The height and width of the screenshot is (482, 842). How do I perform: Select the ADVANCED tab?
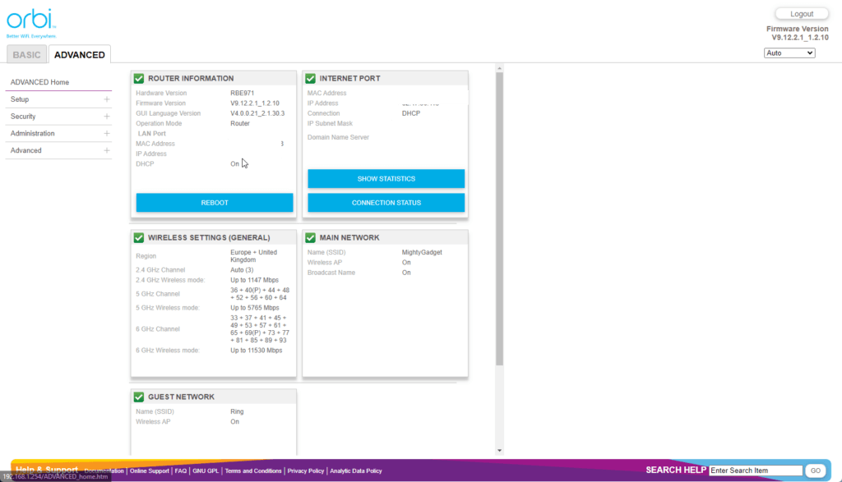pyautogui.click(x=79, y=55)
